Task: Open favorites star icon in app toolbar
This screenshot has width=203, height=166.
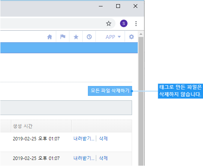Action: (76, 37)
